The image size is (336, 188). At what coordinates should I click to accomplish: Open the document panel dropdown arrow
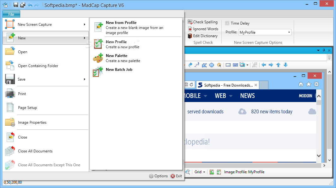tap(318, 50)
